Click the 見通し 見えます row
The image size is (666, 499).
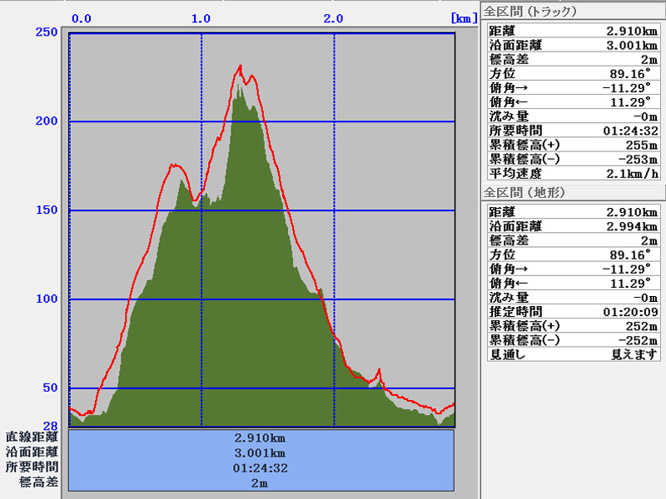tap(573, 354)
